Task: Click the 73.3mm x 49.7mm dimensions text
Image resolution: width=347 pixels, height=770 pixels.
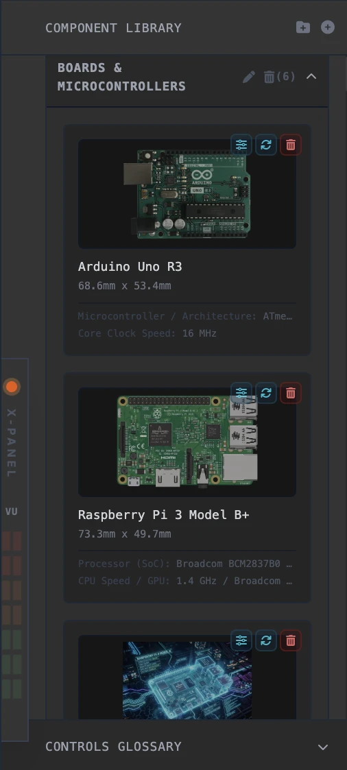Action: 125,533
